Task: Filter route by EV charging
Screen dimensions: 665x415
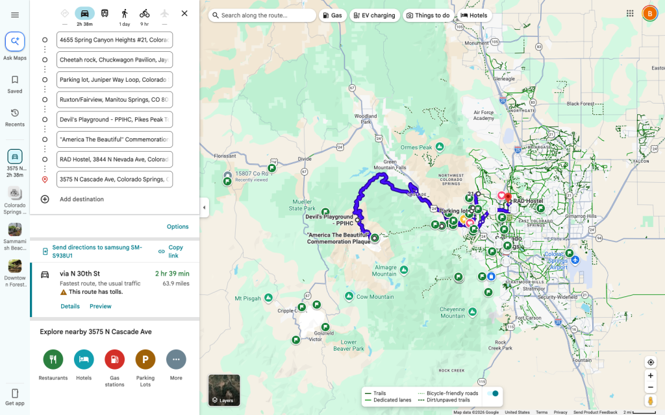Action: click(375, 16)
